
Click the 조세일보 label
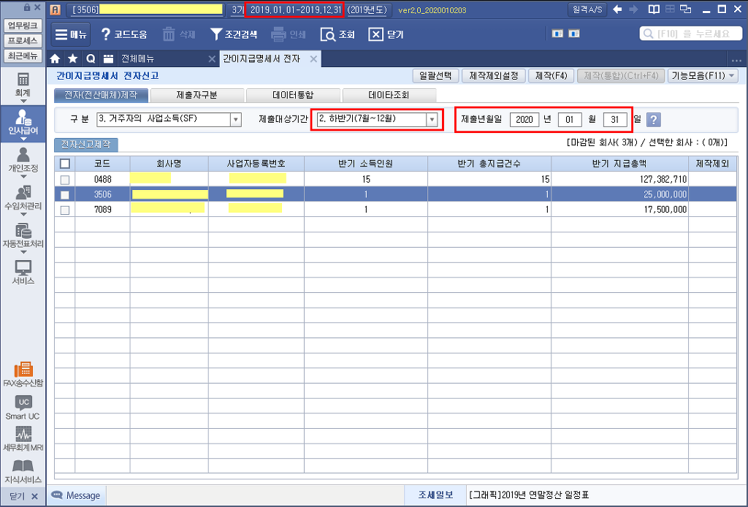[x=435, y=495]
